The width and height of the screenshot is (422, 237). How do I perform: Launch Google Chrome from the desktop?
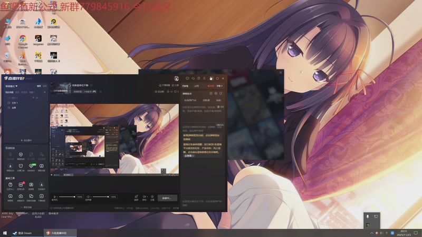point(23,42)
